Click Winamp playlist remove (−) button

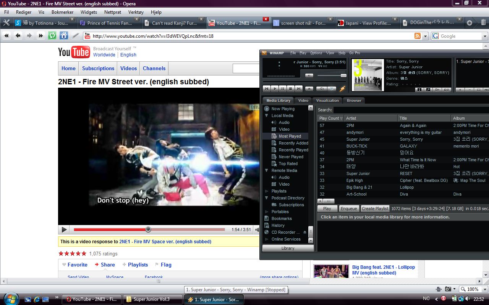[x=470, y=90]
